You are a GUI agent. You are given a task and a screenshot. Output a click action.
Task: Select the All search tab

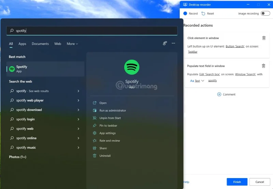click(x=11, y=44)
